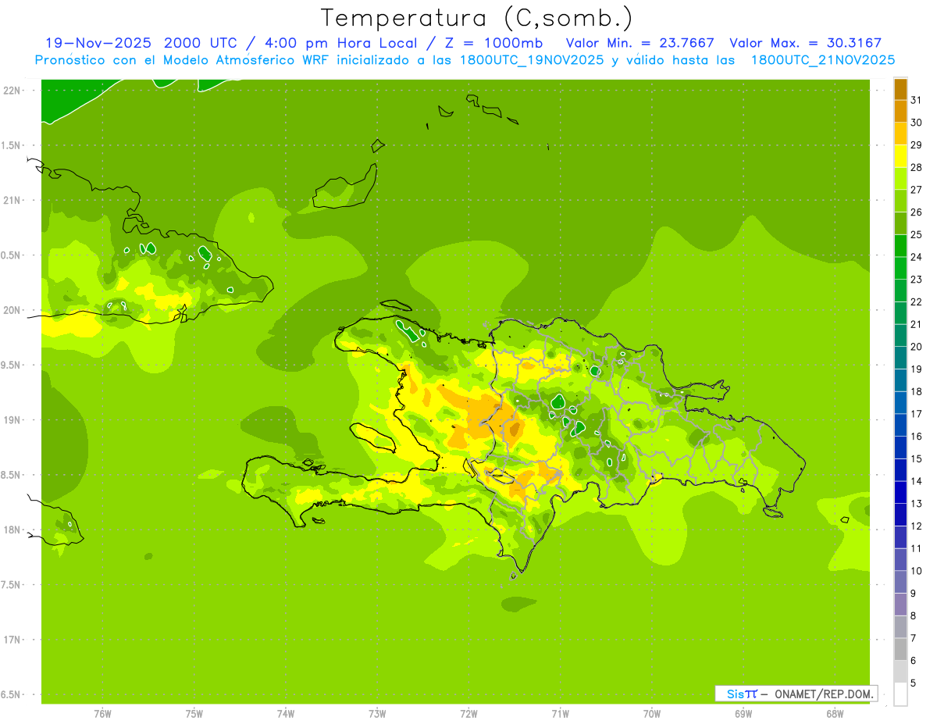The width and height of the screenshot is (937, 724).
Task: Click the yellow swatch between 28 and 29
Action: click(x=900, y=156)
